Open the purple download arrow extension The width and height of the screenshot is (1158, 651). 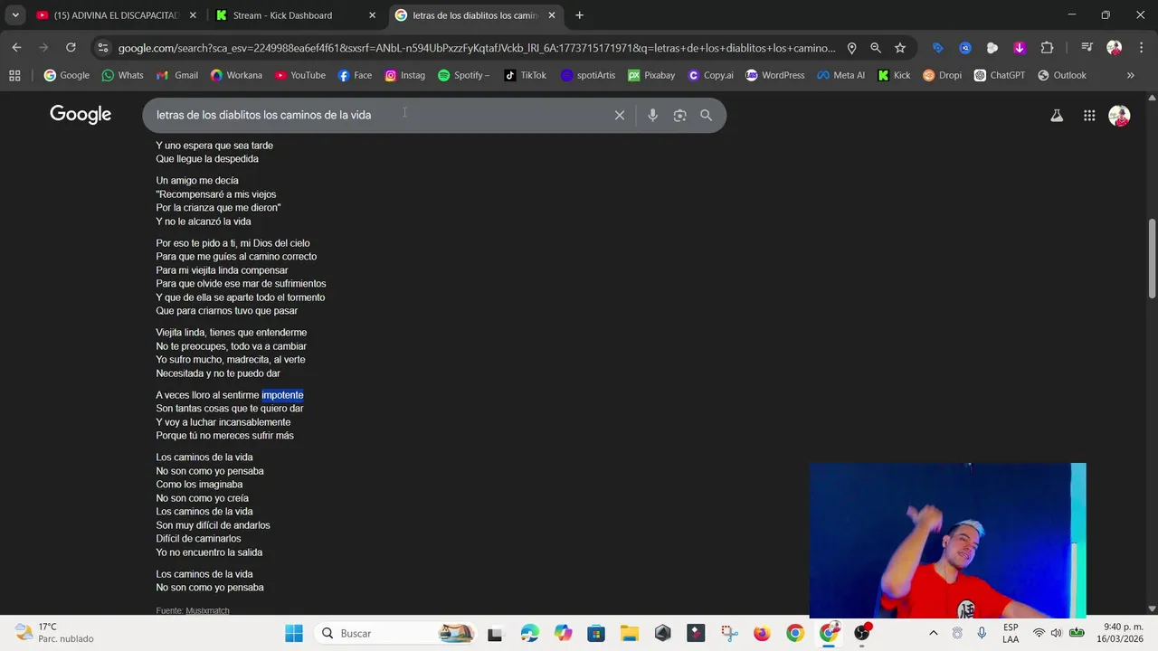pyautogui.click(x=1020, y=48)
